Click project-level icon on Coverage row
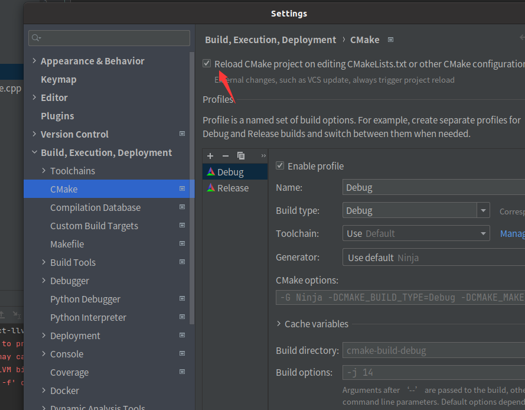Image resolution: width=525 pixels, height=410 pixels. click(x=182, y=372)
